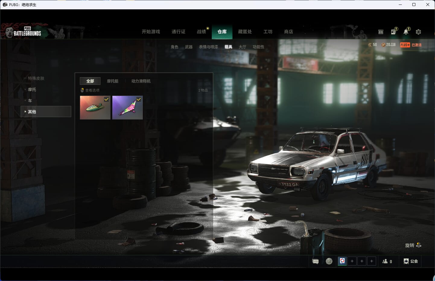This screenshot has height=281, width=435.
Task: Open the news page icon
Action: (x=393, y=32)
